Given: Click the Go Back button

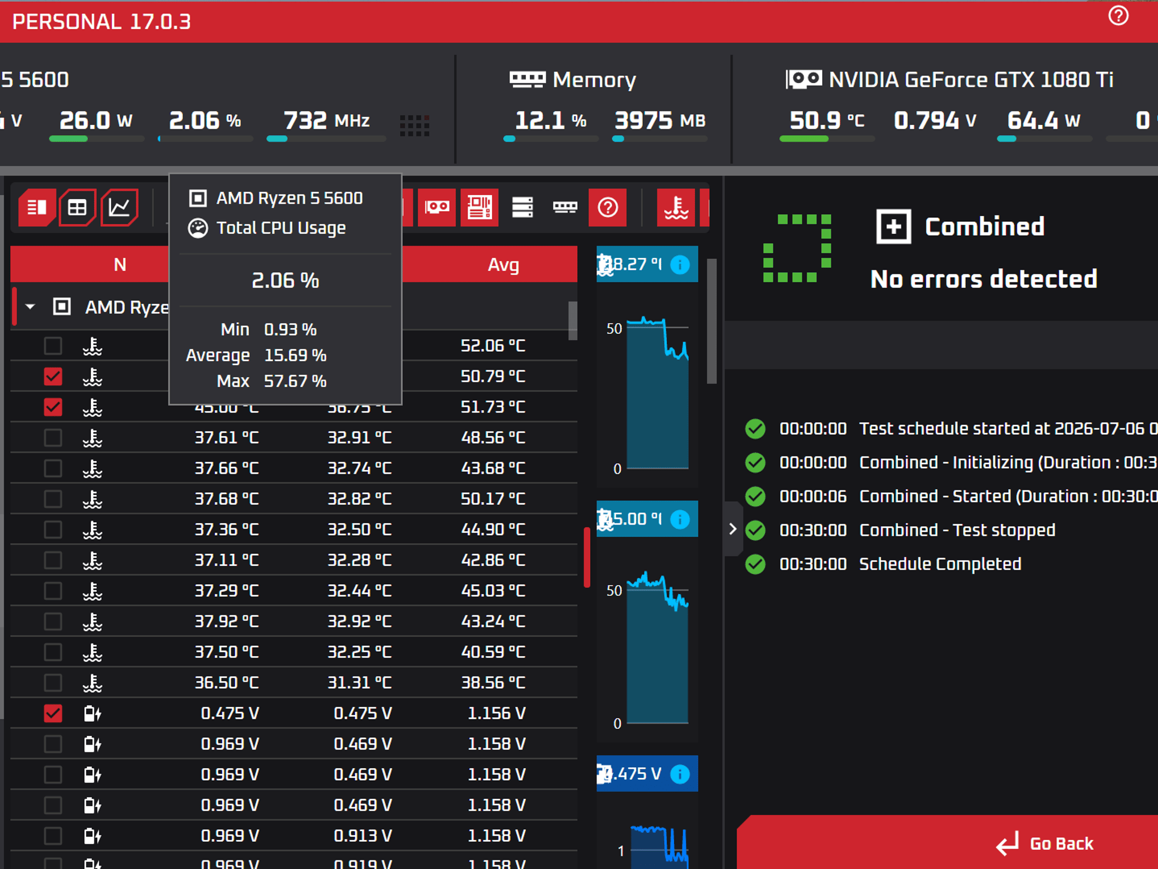Looking at the screenshot, I should [1045, 844].
